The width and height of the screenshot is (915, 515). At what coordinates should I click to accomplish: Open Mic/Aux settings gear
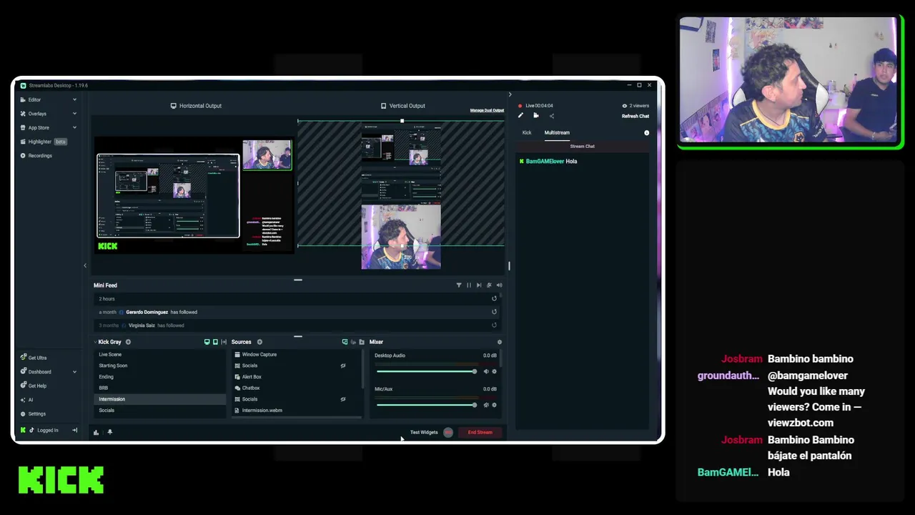494,405
